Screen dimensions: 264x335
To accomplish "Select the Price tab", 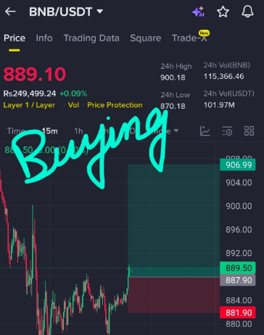I will 15,38.
